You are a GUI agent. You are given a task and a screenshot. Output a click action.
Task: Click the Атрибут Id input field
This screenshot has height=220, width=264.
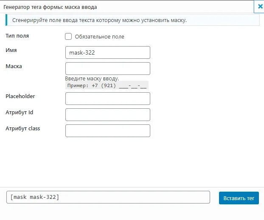tap(107, 115)
